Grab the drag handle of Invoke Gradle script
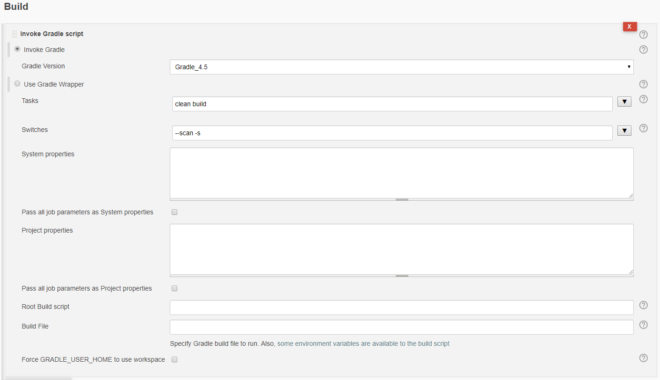 pos(14,34)
